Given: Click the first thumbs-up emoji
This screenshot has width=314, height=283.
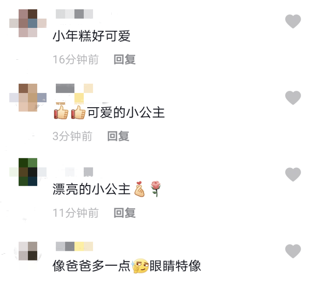Looking at the screenshot, I should click(x=61, y=112).
